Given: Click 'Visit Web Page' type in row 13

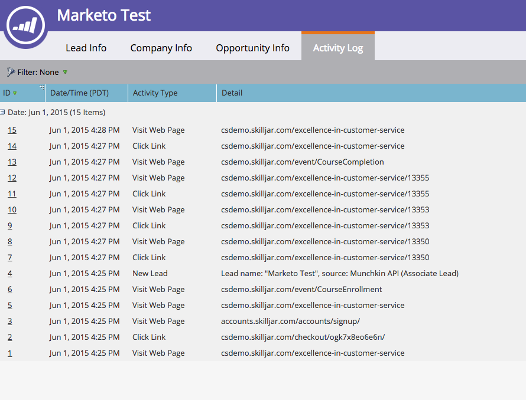Looking at the screenshot, I should [158, 162].
